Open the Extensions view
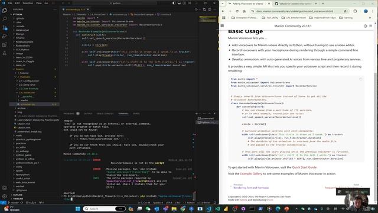This screenshot has width=378, height=213. 4,45
